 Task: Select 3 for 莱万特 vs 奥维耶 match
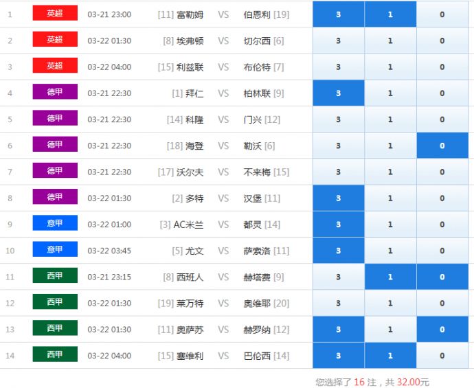338,303
